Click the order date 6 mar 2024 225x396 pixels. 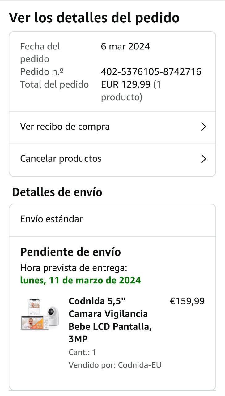125,46
